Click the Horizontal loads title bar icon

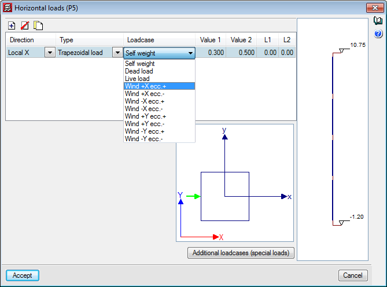pos(8,8)
